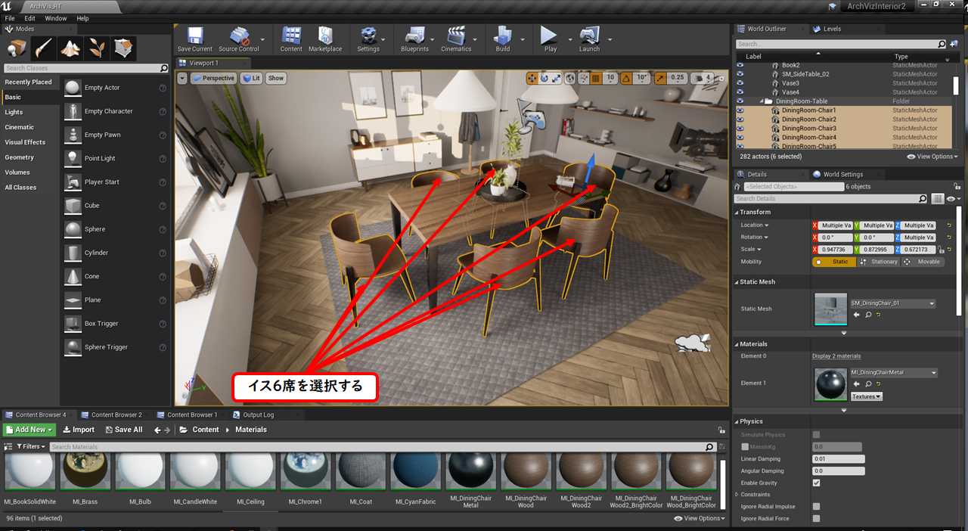Click the Add New button
Viewport: 968px width, 531px height.
point(30,430)
